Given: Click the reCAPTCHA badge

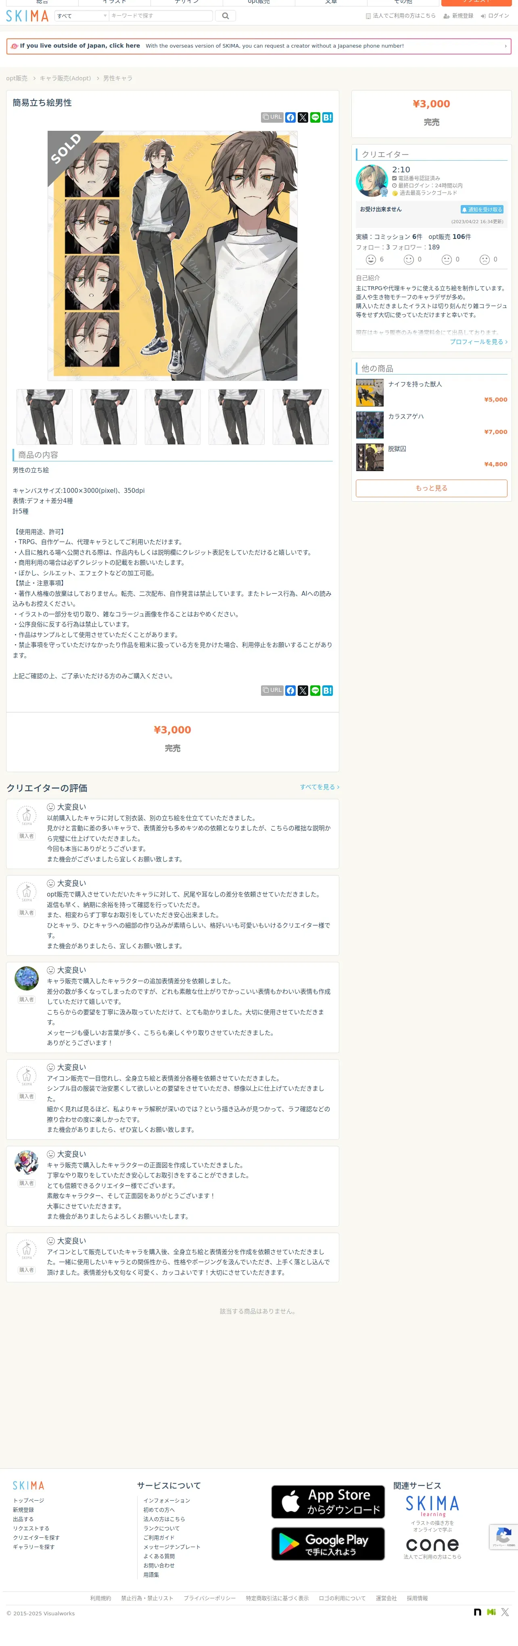Looking at the screenshot, I should (x=503, y=1537).
